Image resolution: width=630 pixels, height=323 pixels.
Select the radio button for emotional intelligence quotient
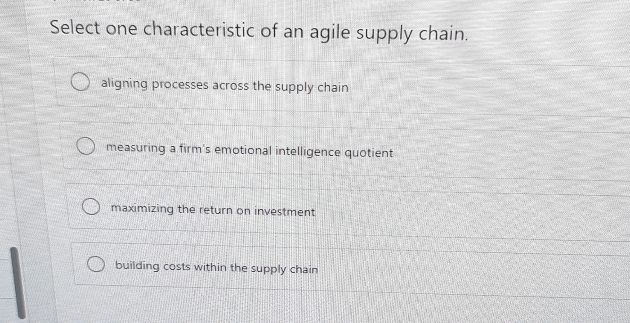[85, 145]
